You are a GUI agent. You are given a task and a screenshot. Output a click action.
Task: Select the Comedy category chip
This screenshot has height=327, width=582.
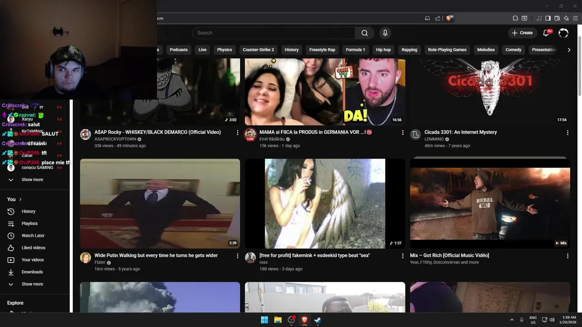(513, 50)
